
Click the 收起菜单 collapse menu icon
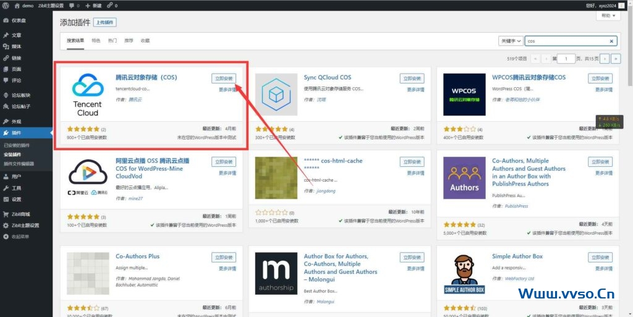[x=6, y=236]
